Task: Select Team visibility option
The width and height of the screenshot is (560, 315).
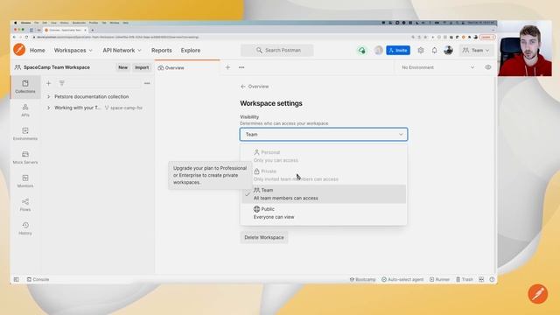Action: coord(324,194)
